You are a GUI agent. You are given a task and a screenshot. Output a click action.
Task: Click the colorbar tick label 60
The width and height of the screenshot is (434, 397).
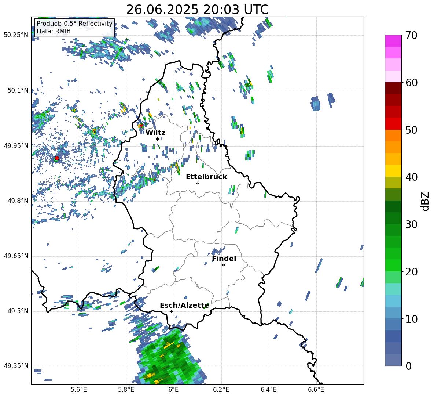tap(411, 83)
